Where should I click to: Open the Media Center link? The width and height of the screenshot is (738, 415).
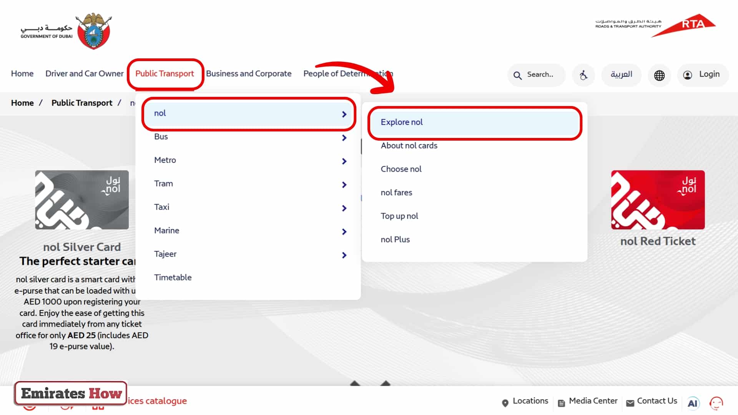pyautogui.click(x=593, y=401)
